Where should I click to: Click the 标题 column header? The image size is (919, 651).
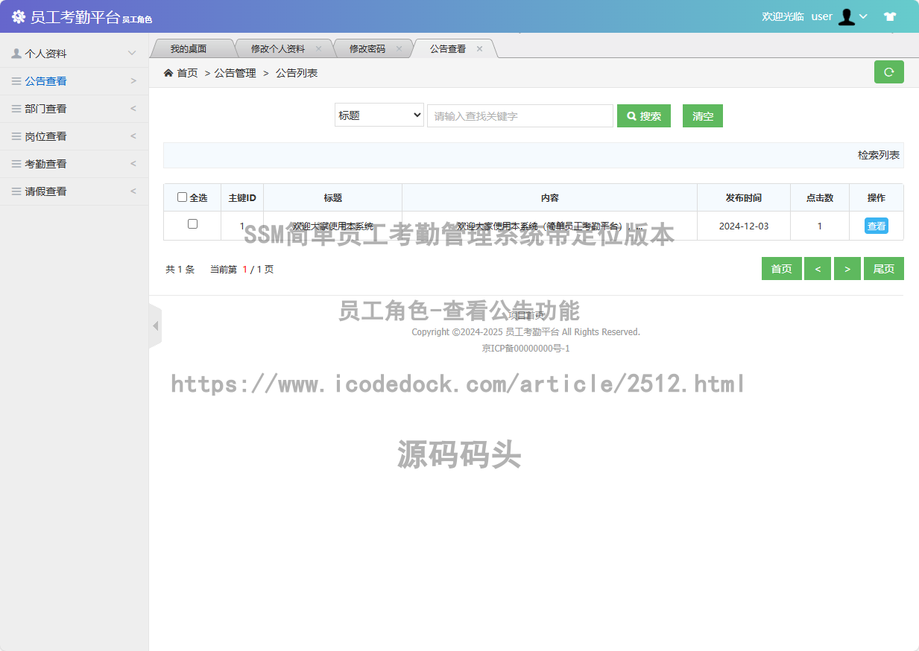[333, 198]
